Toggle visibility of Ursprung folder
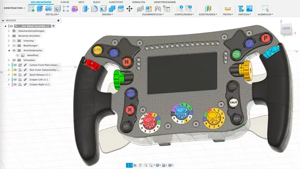Image resolution: width=300 pixels, height=169 pixels. (x=14, y=41)
